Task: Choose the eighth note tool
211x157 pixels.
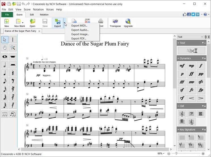Action: point(5,81)
